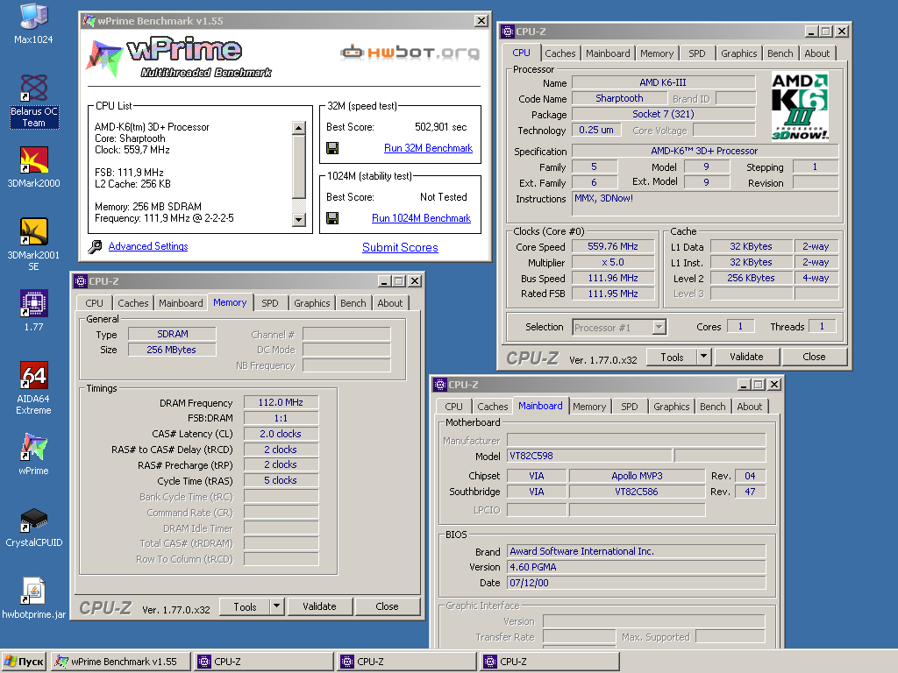Click the BIOS Date field 07/12/00
Image resolution: width=898 pixels, height=673 pixels.
point(637,583)
